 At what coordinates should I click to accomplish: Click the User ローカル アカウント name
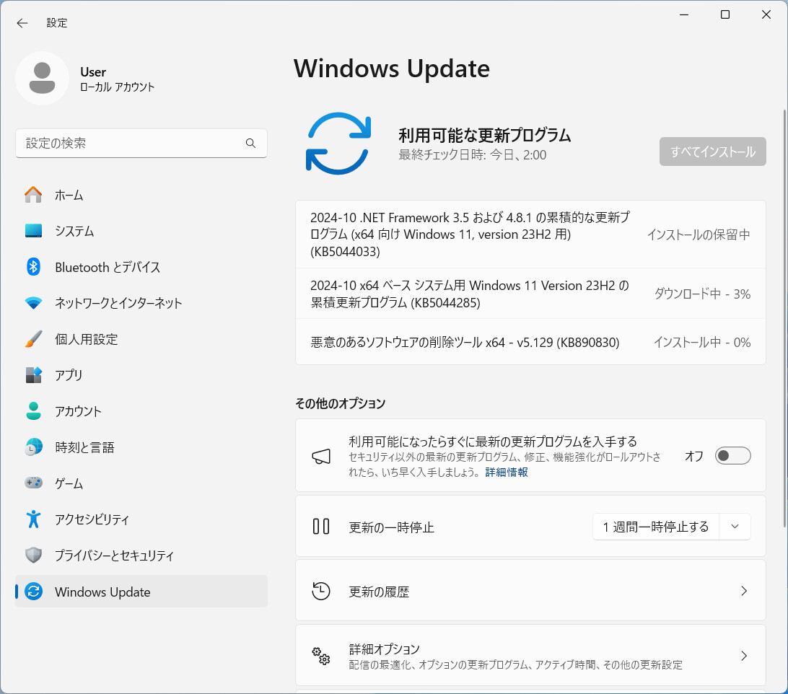click(x=117, y=79)
